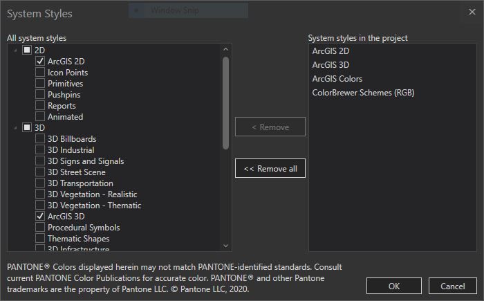Collapse the 2D styles group
Image resolution: width=484 pixels, height=301 pixels.
[x=15, y=51]
